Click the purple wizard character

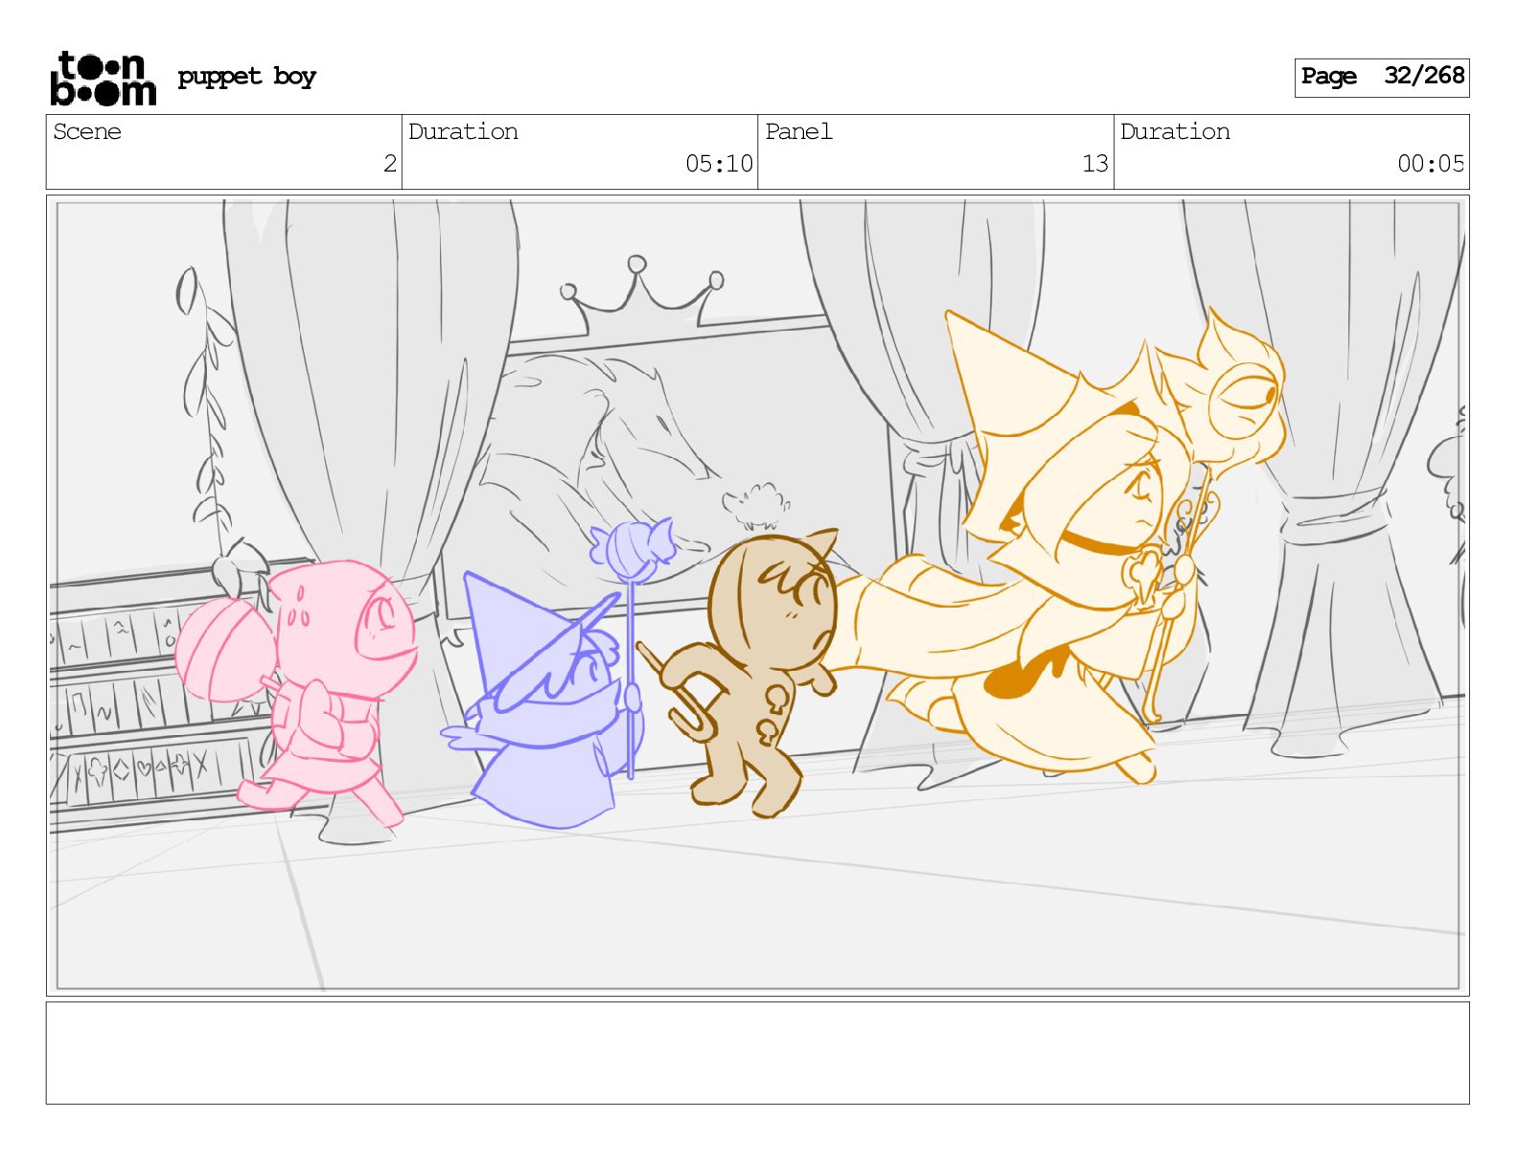click(559, 675)
